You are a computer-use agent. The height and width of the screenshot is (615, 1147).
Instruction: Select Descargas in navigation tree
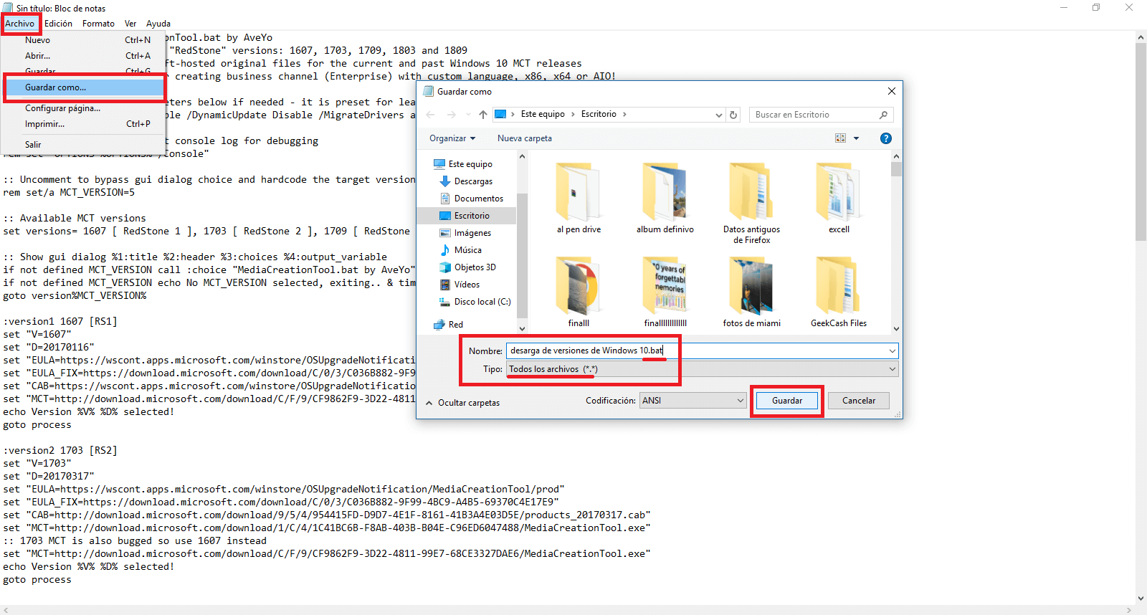(x=466, y=181)
